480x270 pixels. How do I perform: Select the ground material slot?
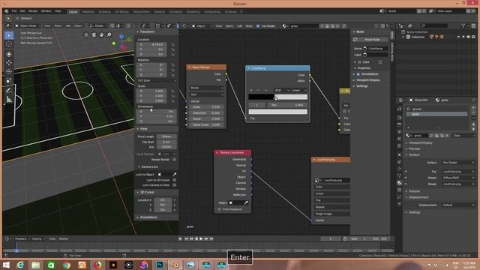pos(436,109)
